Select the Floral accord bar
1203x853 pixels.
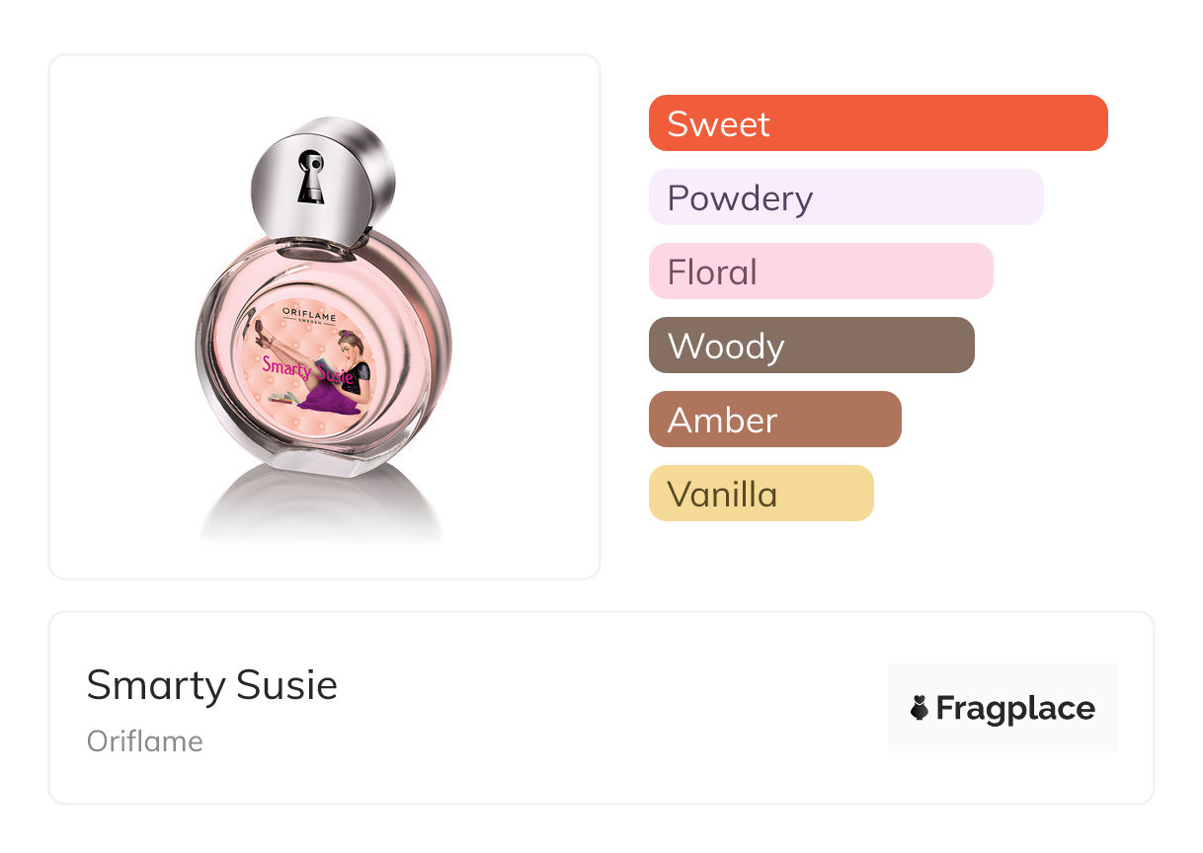(820, 271)
